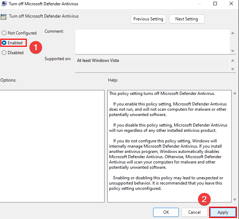The height and width of the screenshot is (219, 239).
Task: Go to Previous Setting
Action: [x=148, y=19]
